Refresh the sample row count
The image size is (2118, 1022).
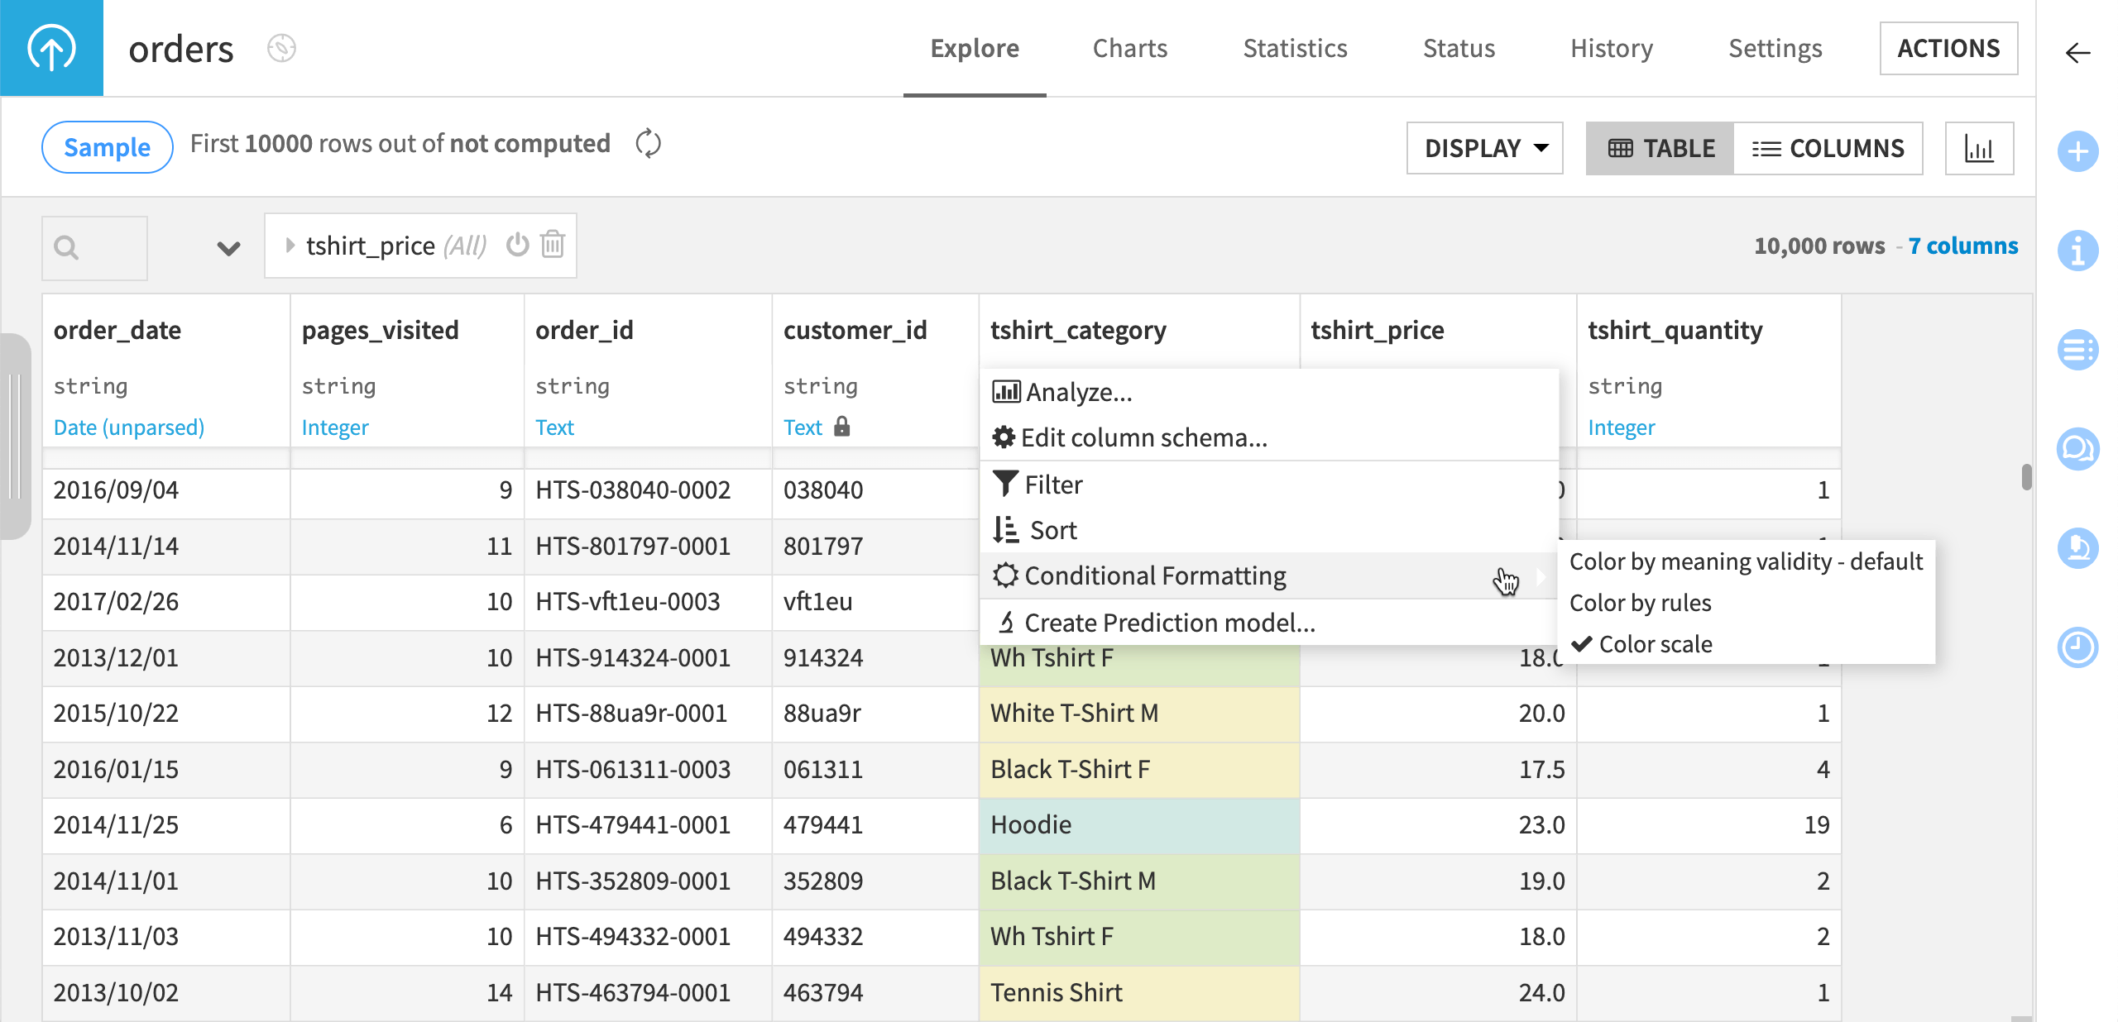(x=648, y=143)
